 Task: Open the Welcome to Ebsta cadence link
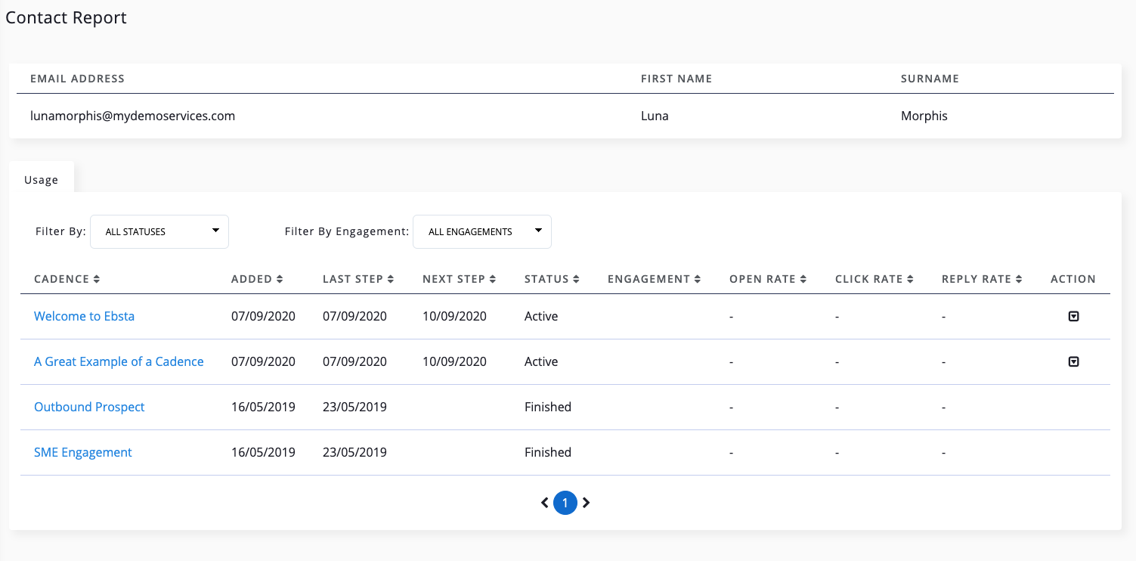coord(84,317)
